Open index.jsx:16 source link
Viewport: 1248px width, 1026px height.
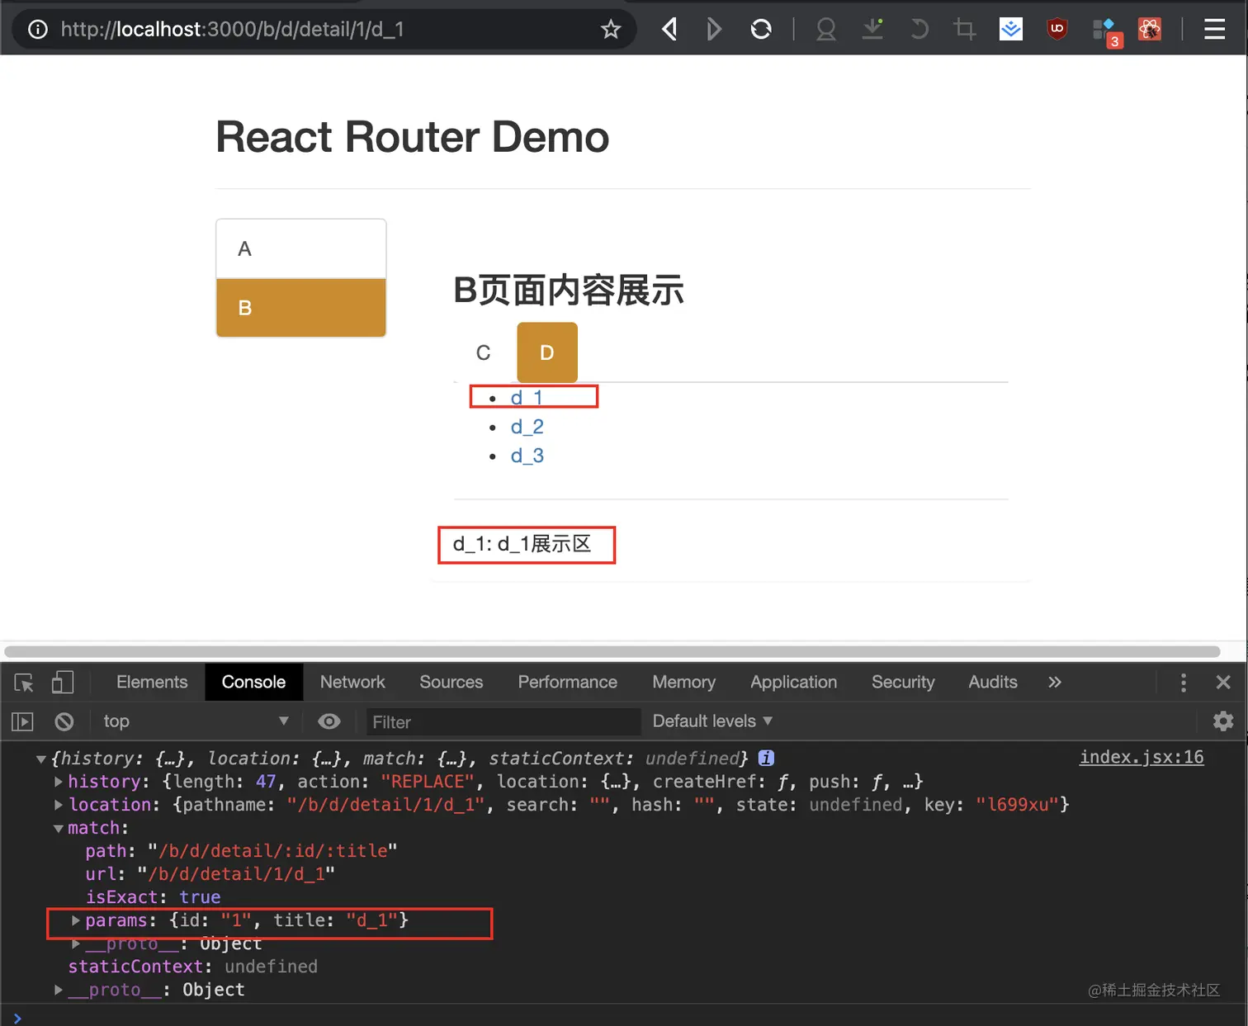(1142, 757)
